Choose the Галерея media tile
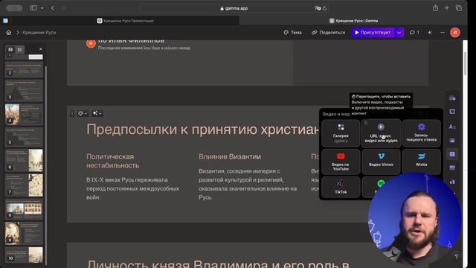 (341, 133)
